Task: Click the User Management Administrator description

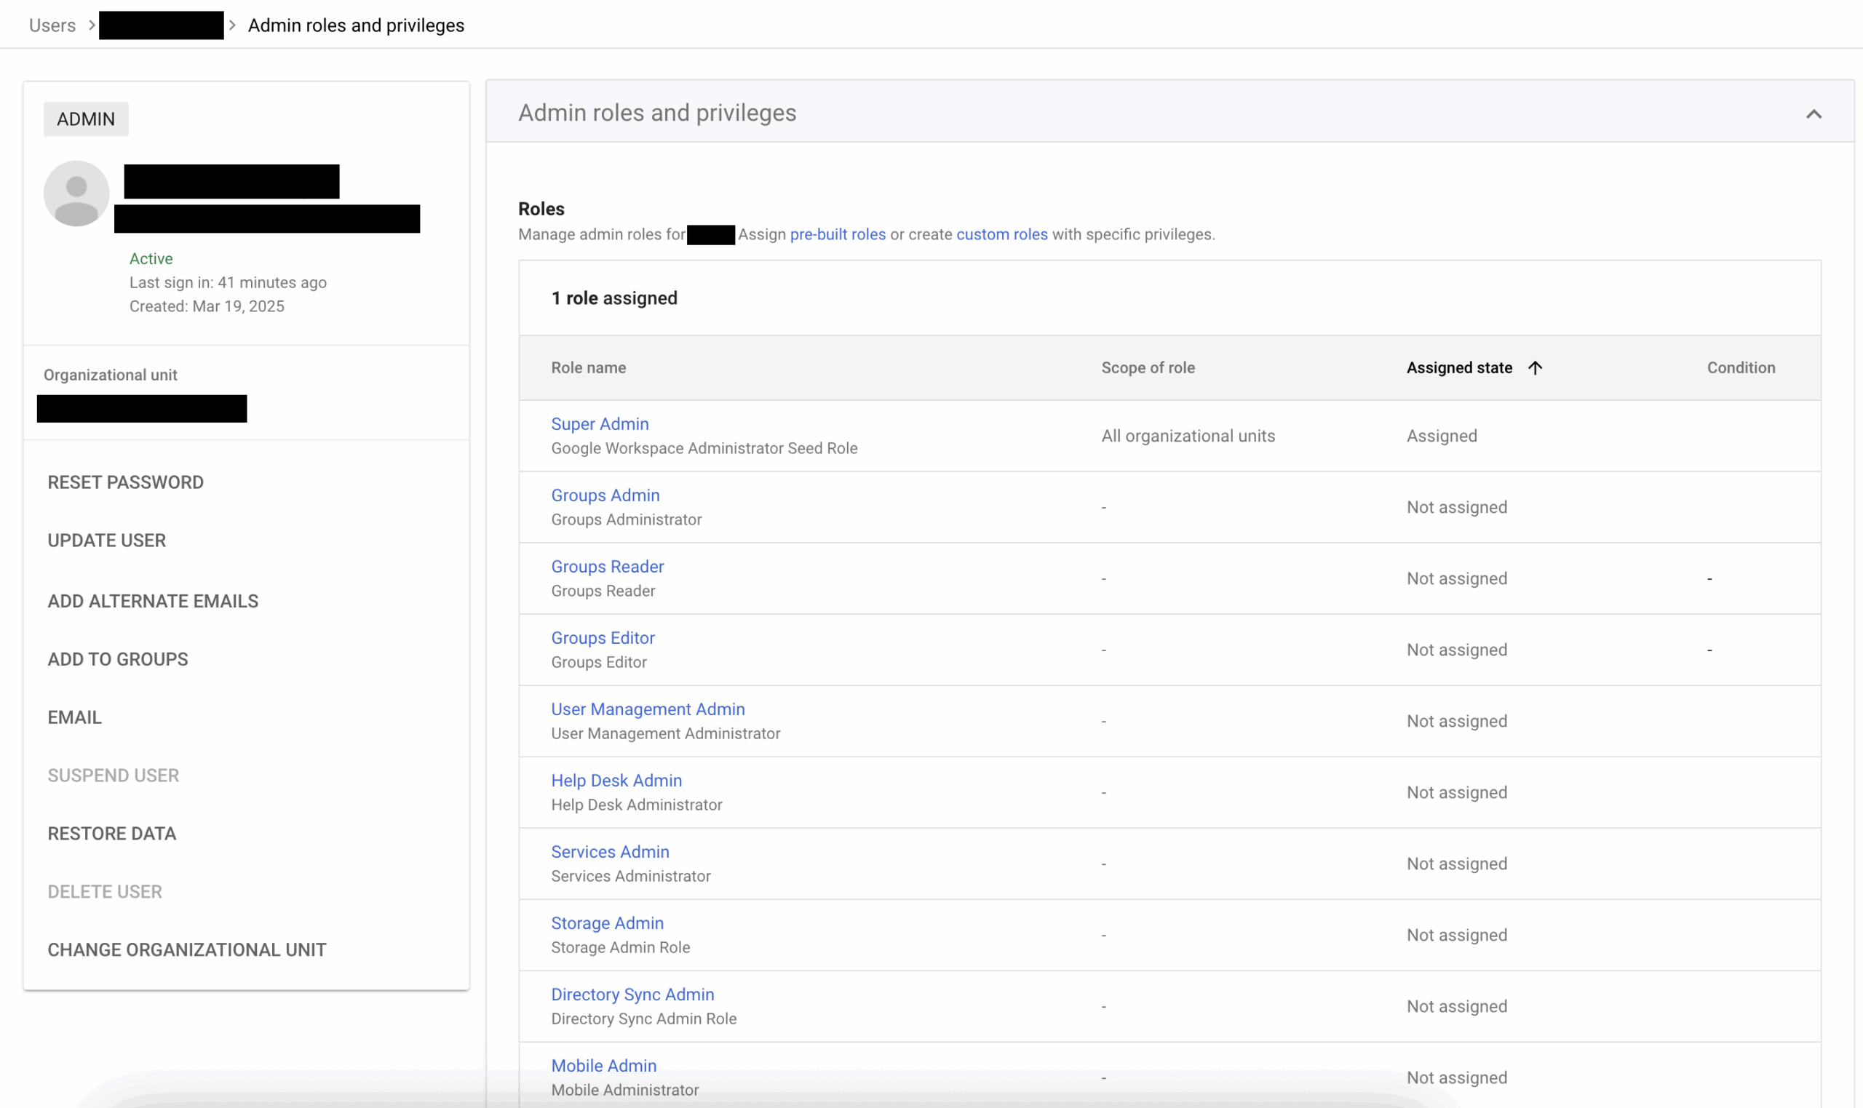Action: click(x=665, y=733)
